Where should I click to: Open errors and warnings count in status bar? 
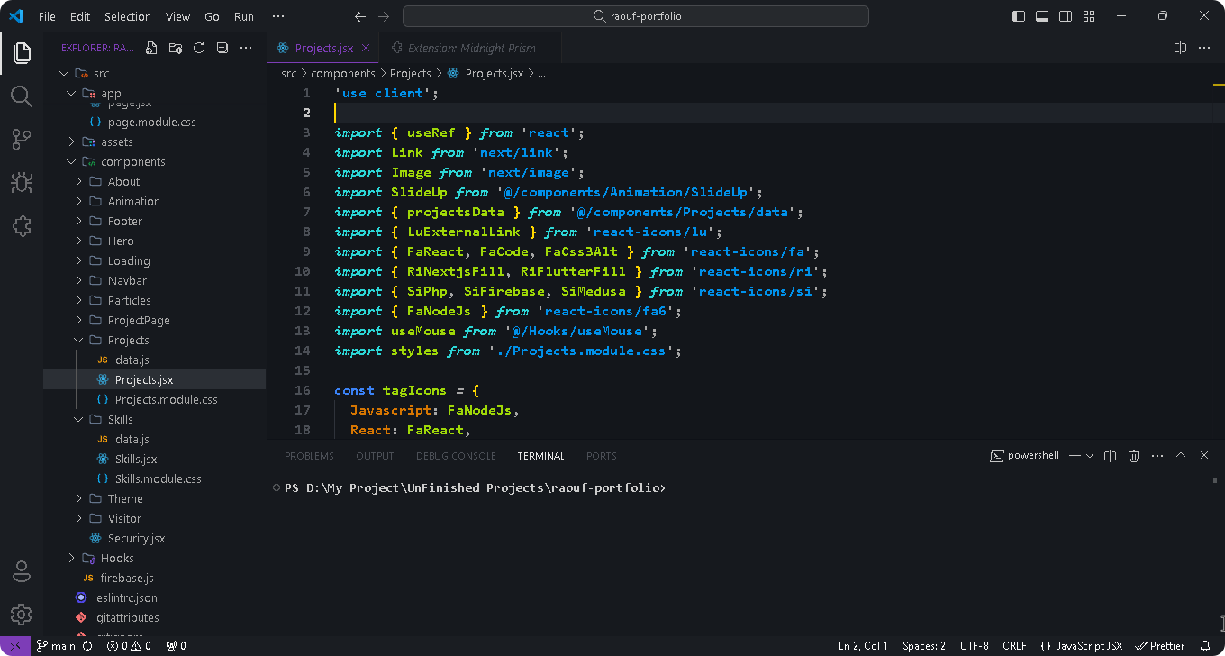pyautogui.click(x=129, y=646)
